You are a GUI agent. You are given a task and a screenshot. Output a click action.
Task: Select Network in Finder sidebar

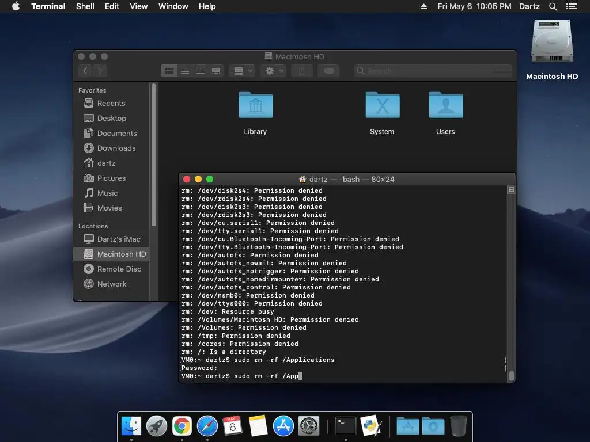point(111,284)
